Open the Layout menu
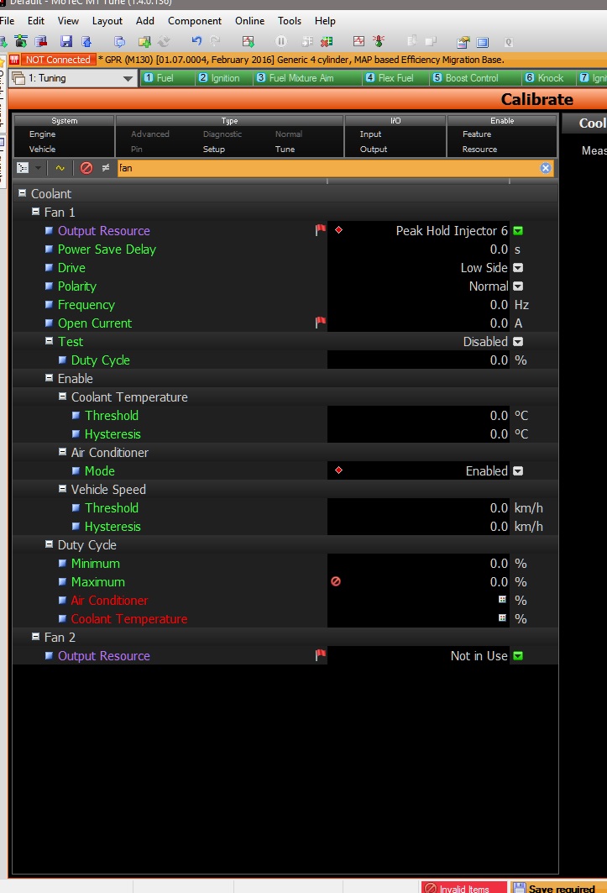 107,20
